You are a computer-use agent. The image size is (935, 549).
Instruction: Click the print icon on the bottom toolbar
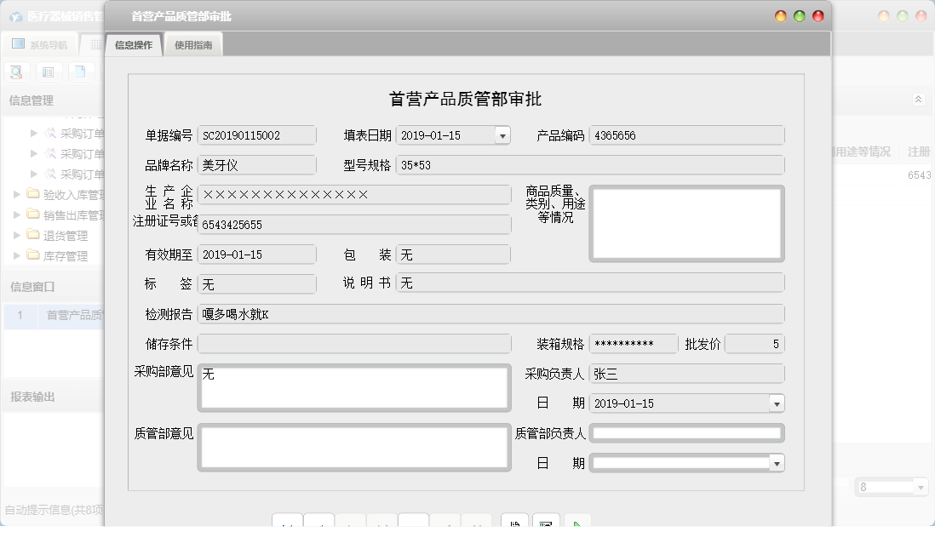[547, 525]
